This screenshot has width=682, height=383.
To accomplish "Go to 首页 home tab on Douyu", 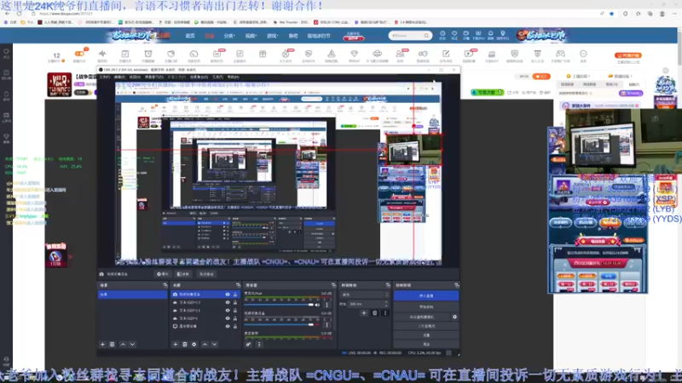I will (x=190, y=36).
